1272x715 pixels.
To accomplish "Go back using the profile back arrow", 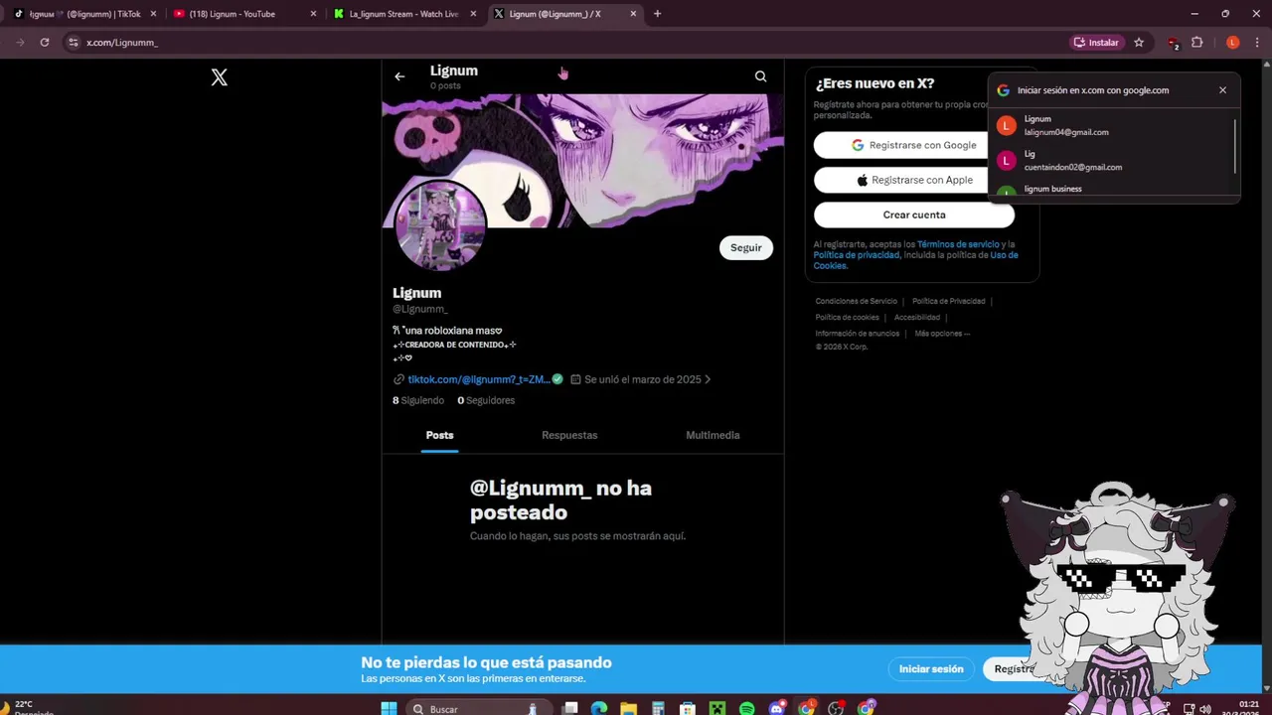I will 399,76.
